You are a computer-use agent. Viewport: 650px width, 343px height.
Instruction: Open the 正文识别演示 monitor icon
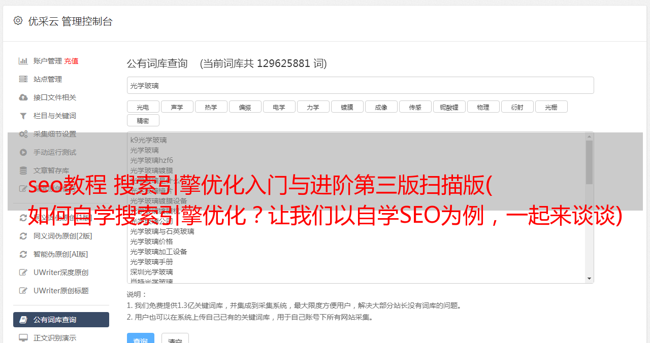click(x=23, y=337)
